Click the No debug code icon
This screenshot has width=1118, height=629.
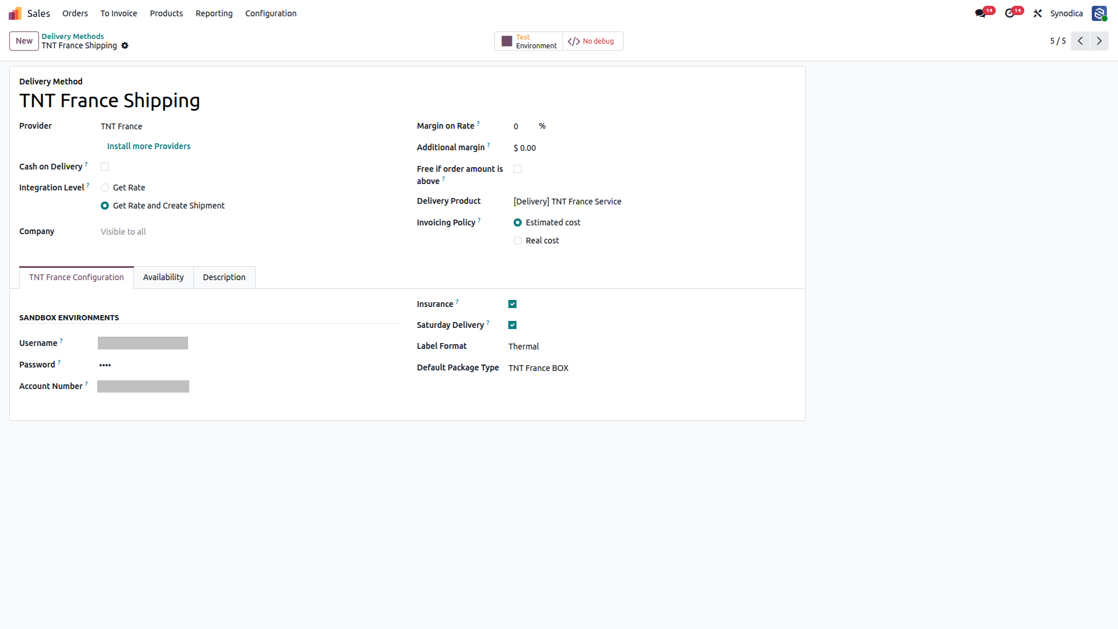click(x=574, y=41)
